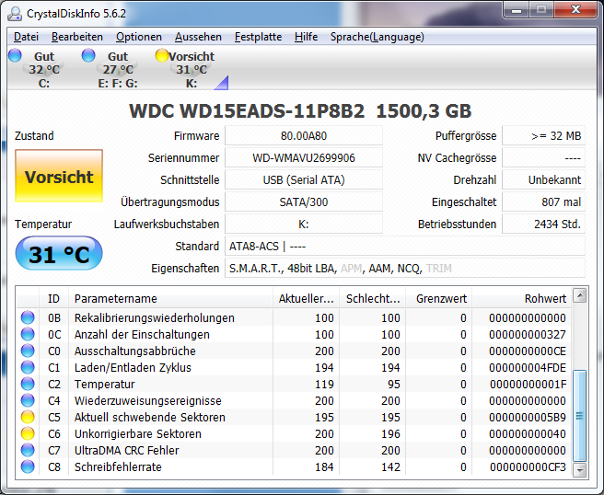The image size is (604, 495).
Task: Click the Schnittstelle value USB (Serial ATA)
Action: [304, 179]
